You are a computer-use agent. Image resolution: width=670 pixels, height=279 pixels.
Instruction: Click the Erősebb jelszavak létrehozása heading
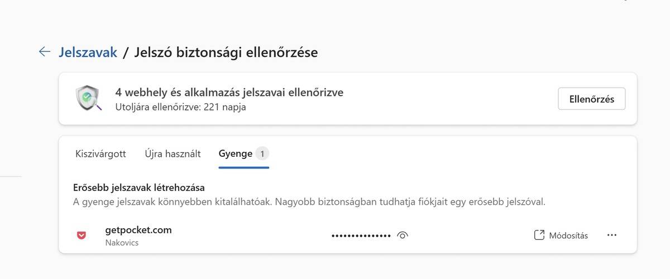[x=139, y=187]
